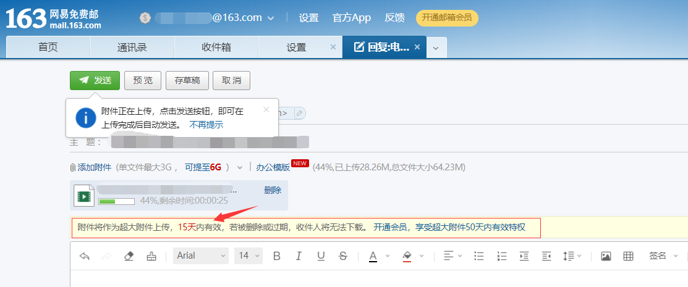Click the coin badge icon before account
688x287 pixels.
pos(145,18)
